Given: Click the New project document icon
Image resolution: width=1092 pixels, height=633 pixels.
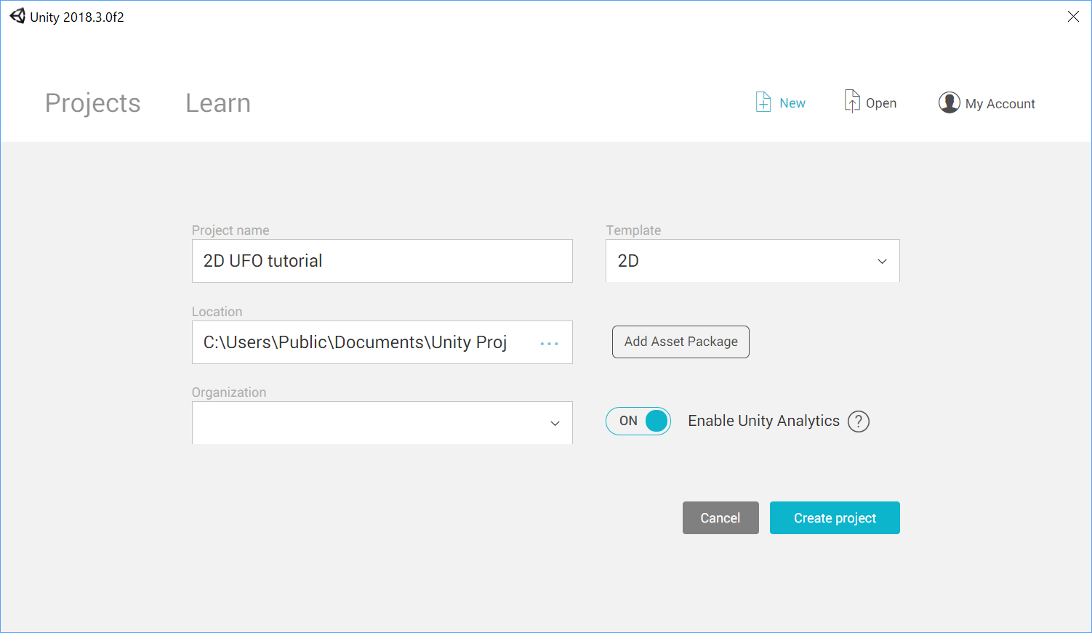Looking at the screenshot, I should coord(763,102).
